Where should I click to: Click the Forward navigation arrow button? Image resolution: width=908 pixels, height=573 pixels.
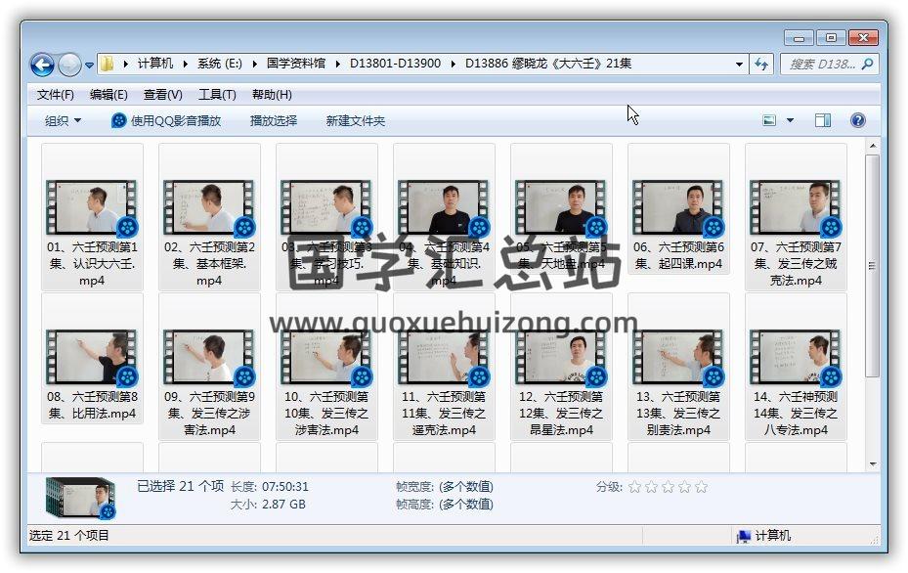pyautogui.click(x=69, y=65)
